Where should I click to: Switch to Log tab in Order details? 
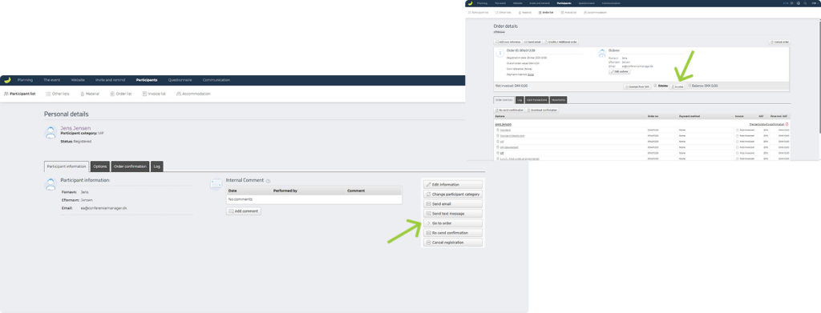tap(520, 99)
